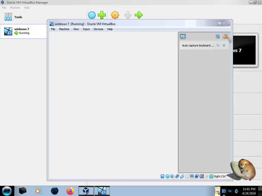This screenshot has width=262, height=196.
Task: Click the gray Discard down-arrow icon
Action: click(x=128, y=15)
